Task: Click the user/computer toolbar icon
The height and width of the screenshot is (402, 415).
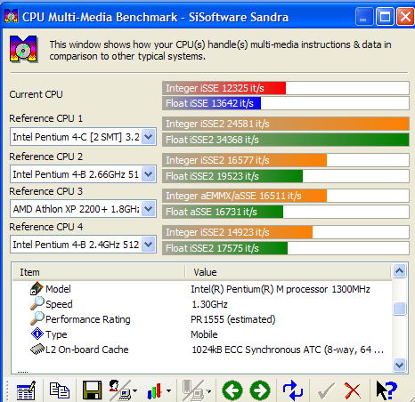Action: pyautogui.click(x=119, y=390)
